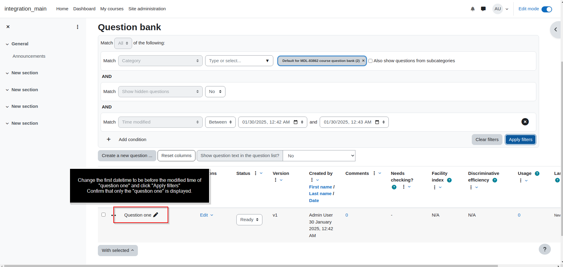
Task: Click Apply filters button
Action: (521, 140)
